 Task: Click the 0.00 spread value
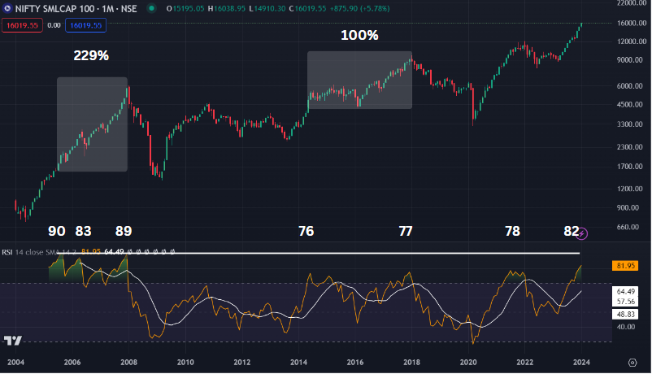pos(54,25)
